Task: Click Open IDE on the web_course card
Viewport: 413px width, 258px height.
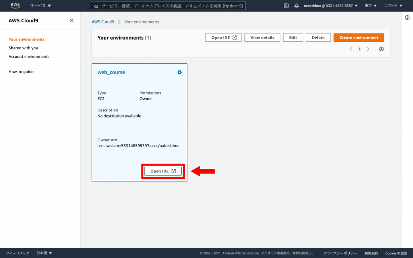Action: (163, 171)
